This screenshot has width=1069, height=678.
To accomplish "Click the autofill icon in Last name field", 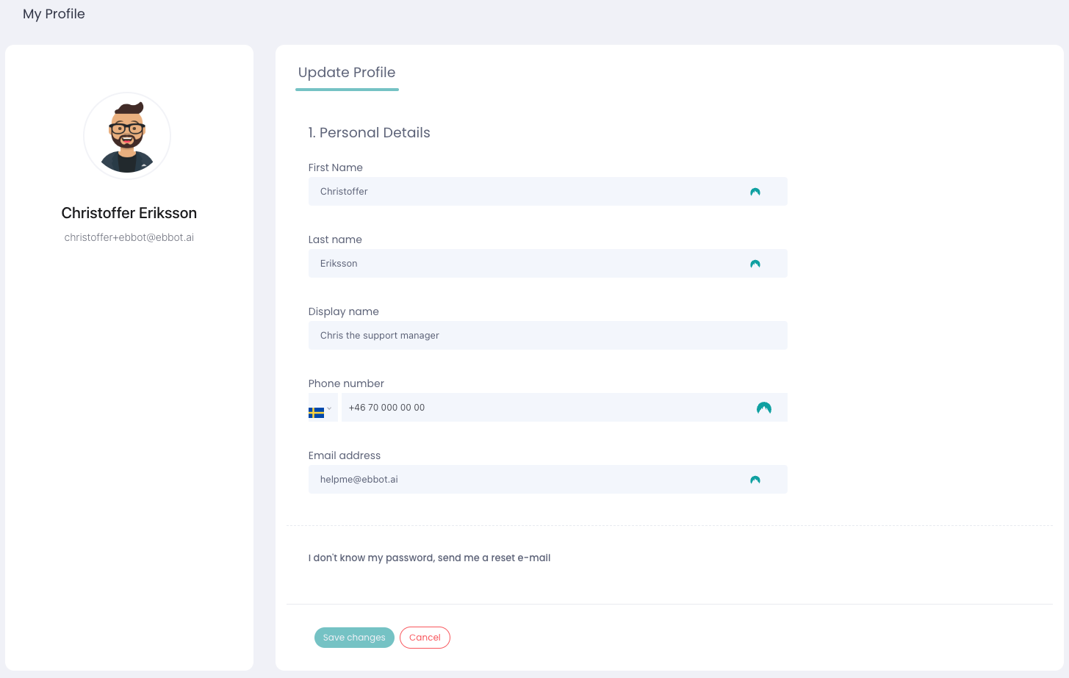I will click(755, 264).
